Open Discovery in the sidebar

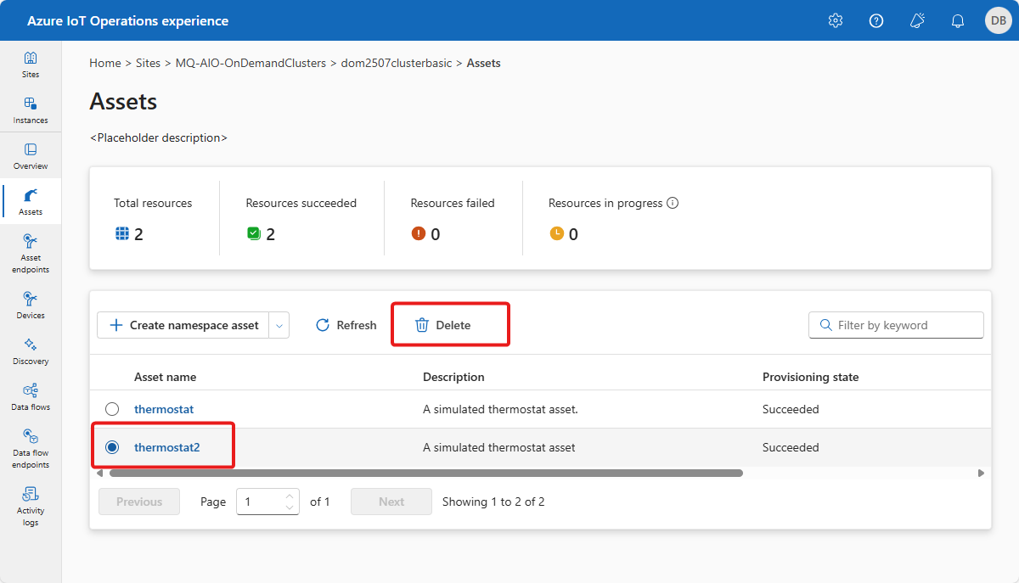tap(31, 350)
